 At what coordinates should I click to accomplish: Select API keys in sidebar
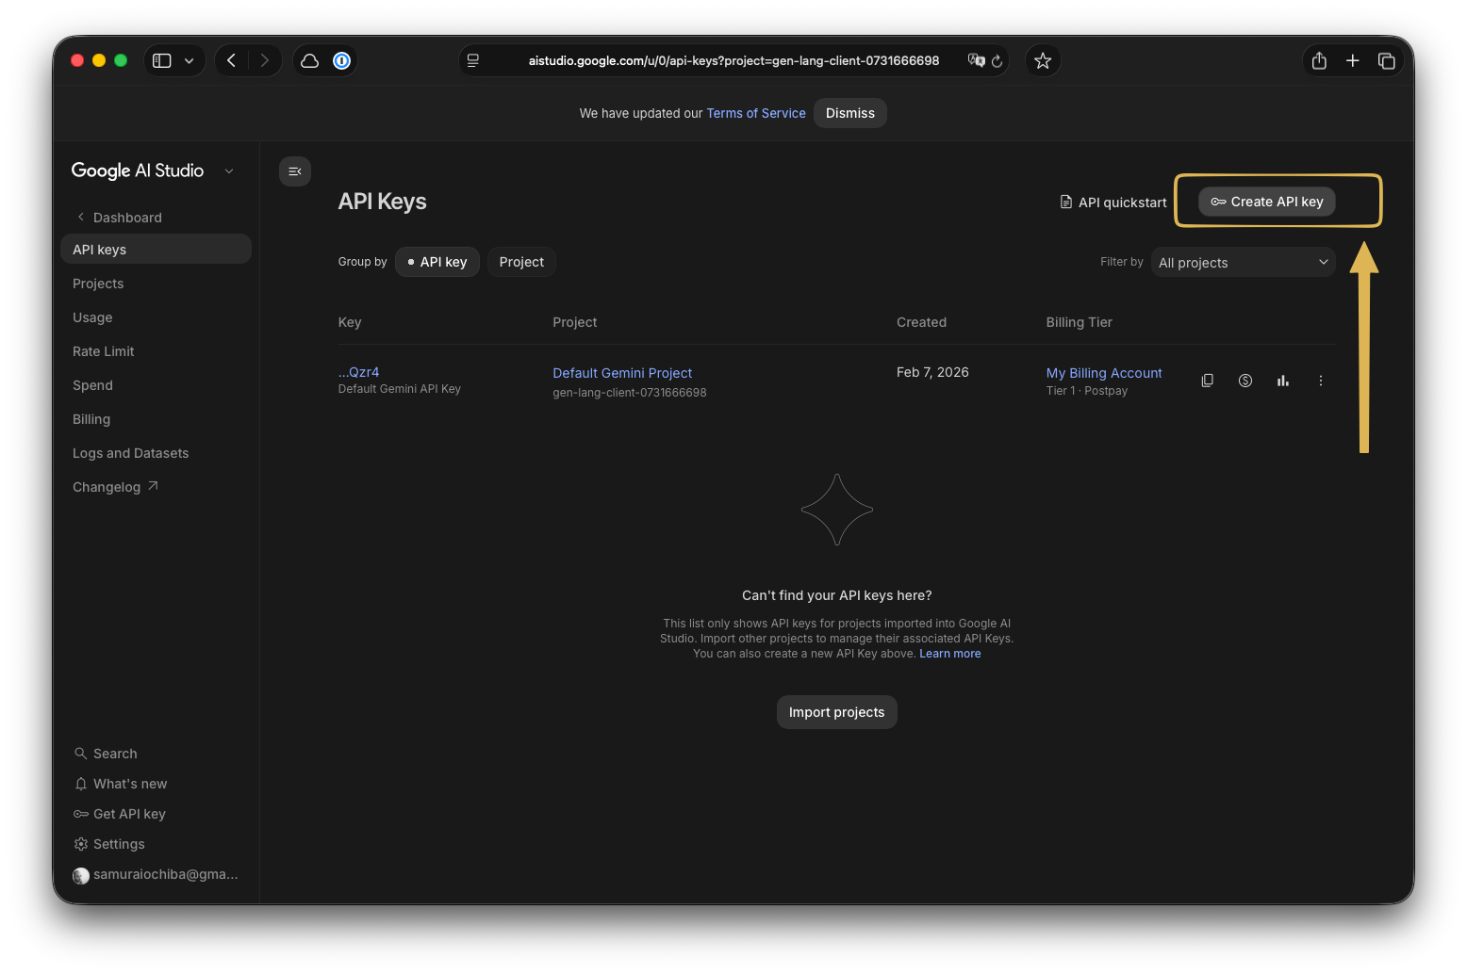tap(157, 250)
